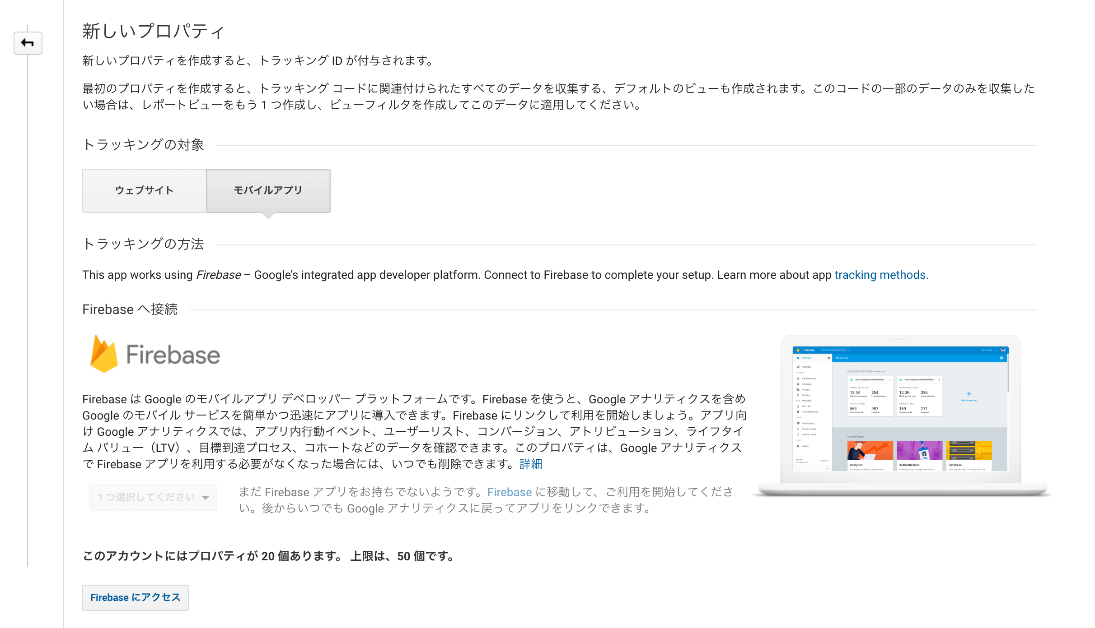1095x628 pixels.
Task: Click the Firebase flame logo
Action: pyautogui.click(x=104, y=354)
